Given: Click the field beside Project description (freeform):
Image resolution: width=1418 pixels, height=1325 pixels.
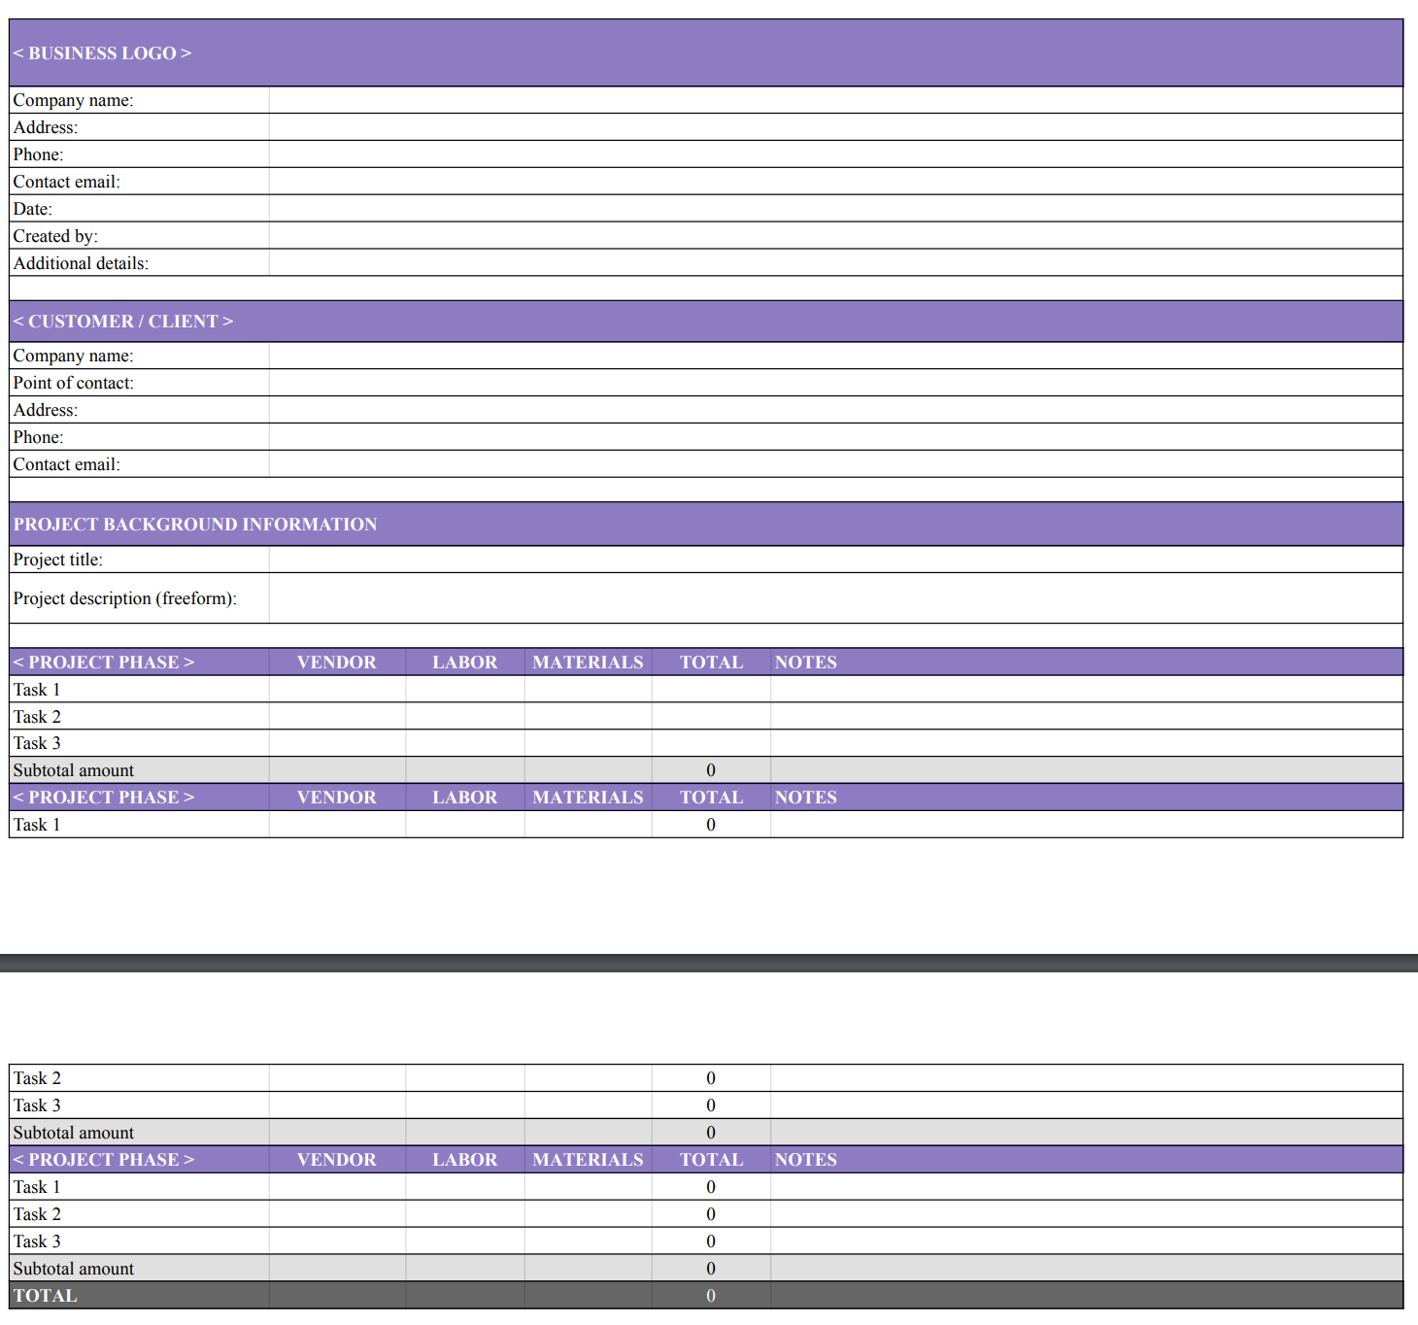Looking at the screenshot, I should click(x=835, y=598).
